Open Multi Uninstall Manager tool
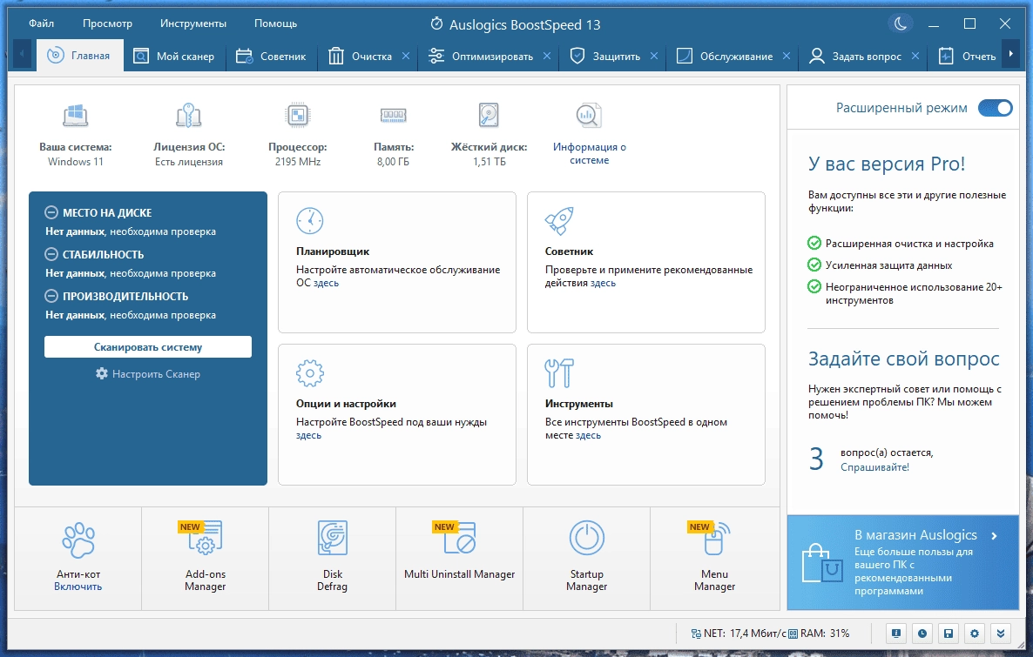 (459, 574)
